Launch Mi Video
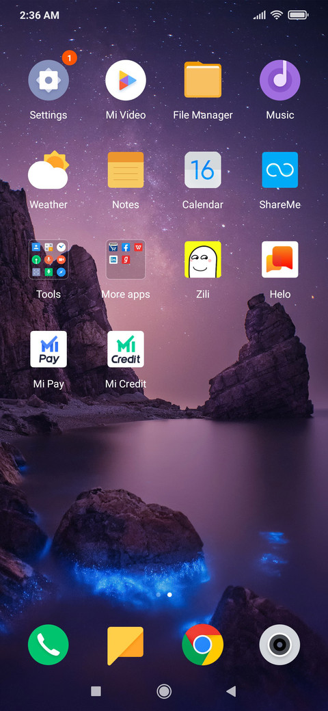The image size is (328, 711). [126, 80]
